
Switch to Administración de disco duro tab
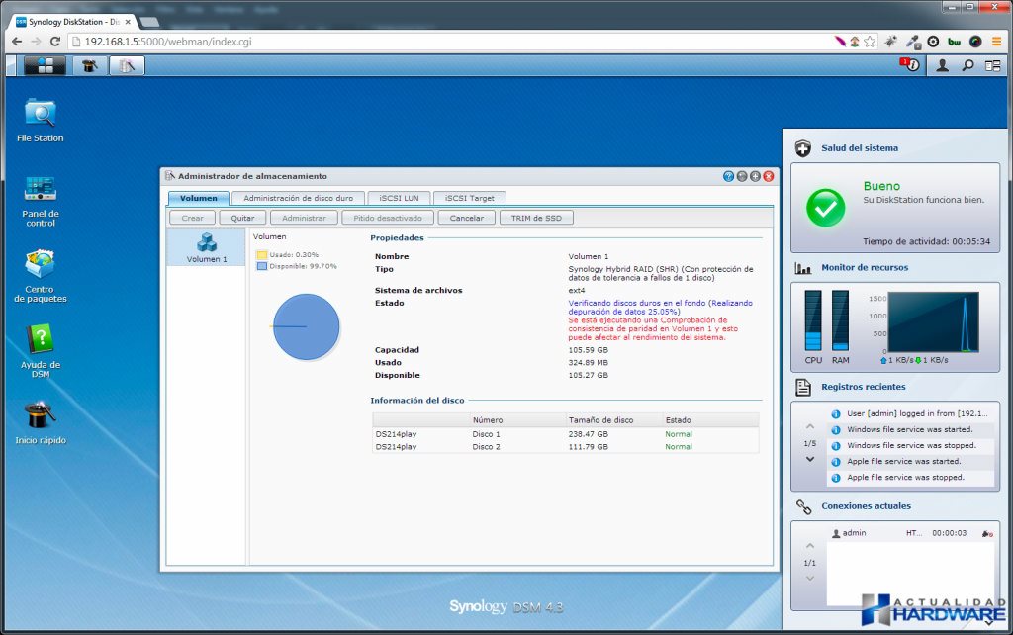pos(298,198)
